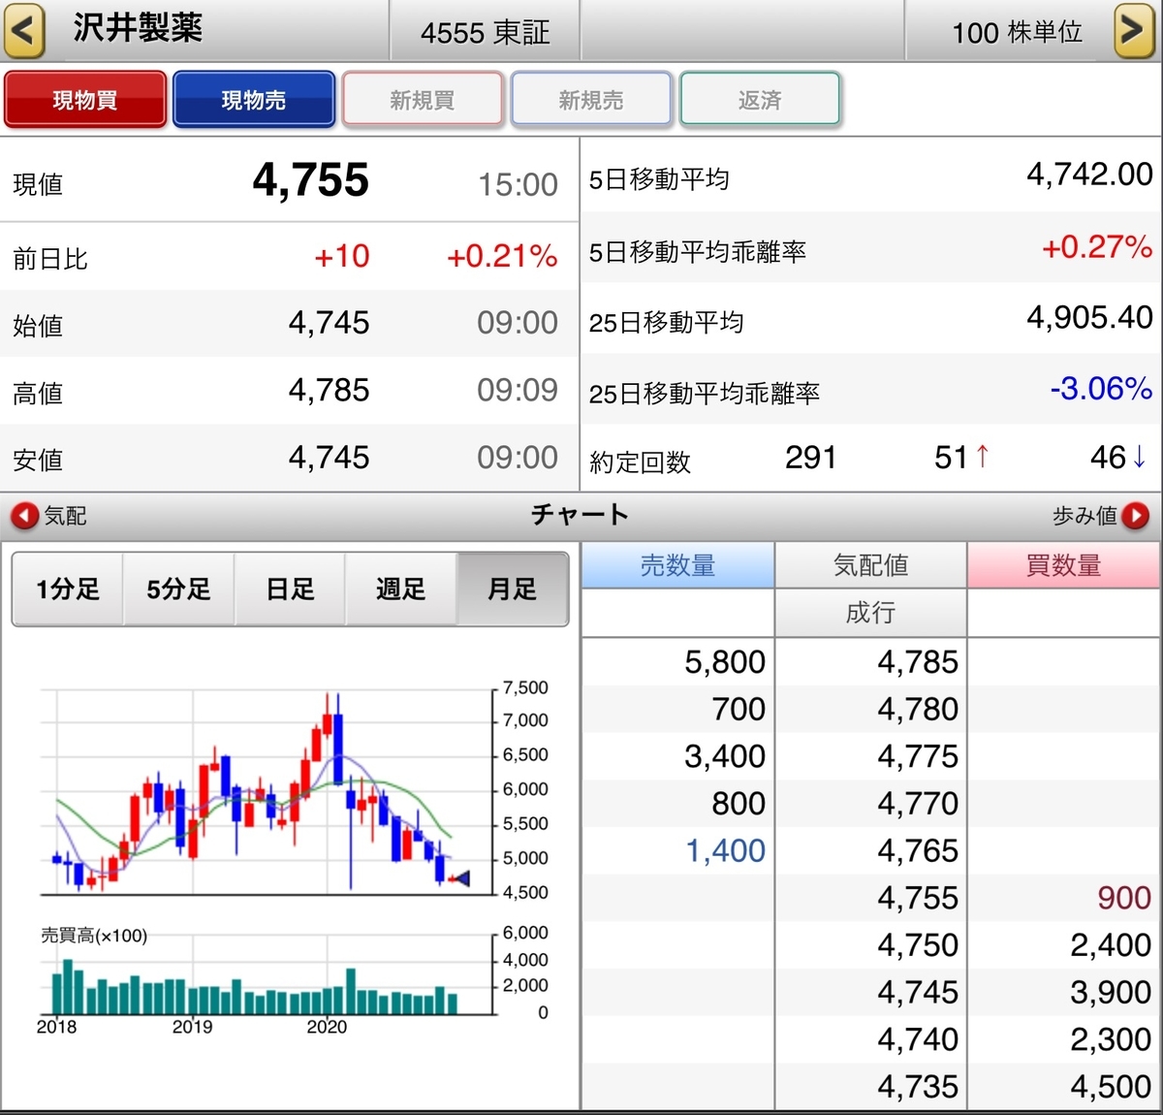The width and height of the screenshot is (1163, 1115).
Task: Select the 月足 monthly chart tab
Action: (512, 589)
